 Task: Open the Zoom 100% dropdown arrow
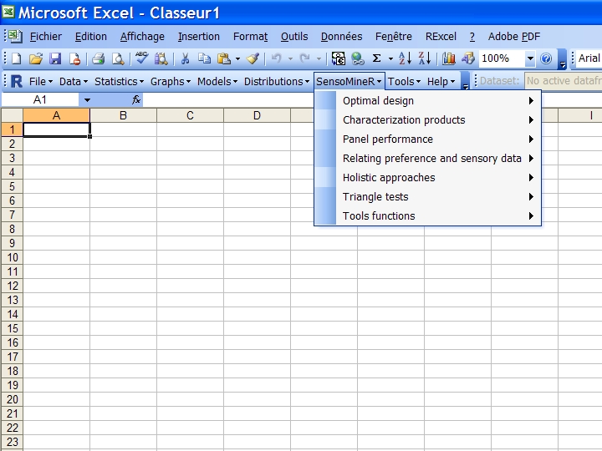[530, 58]
